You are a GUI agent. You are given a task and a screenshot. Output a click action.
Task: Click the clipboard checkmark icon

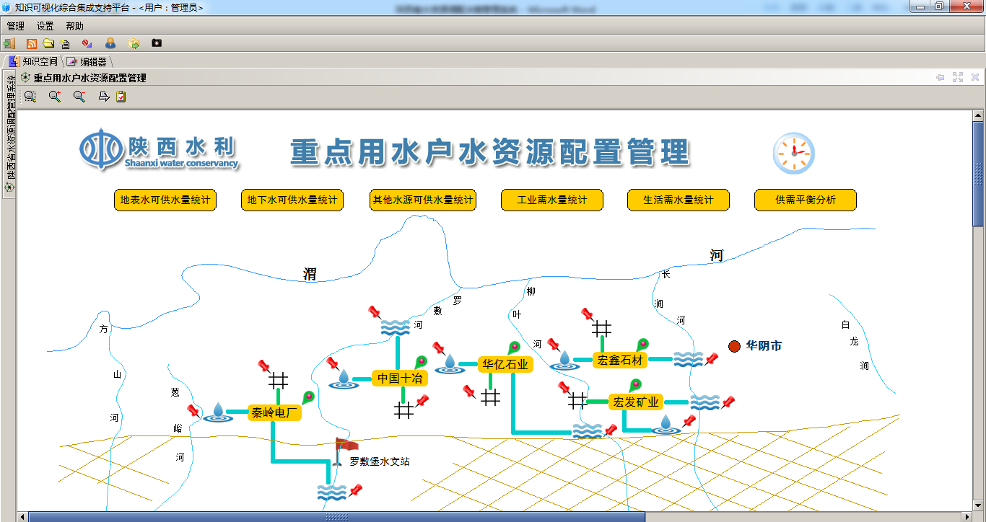tap(121, 96)
